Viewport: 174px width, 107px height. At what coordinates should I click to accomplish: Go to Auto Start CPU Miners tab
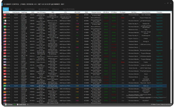(30, 9)
